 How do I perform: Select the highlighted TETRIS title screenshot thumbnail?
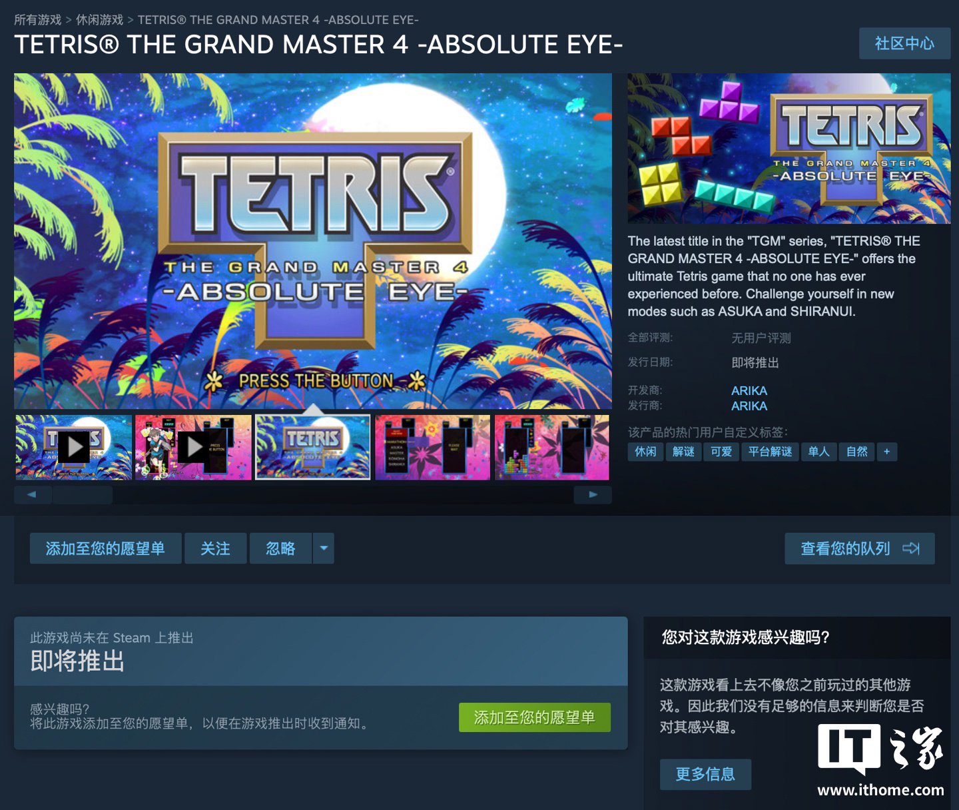click(x=313, y=447)
